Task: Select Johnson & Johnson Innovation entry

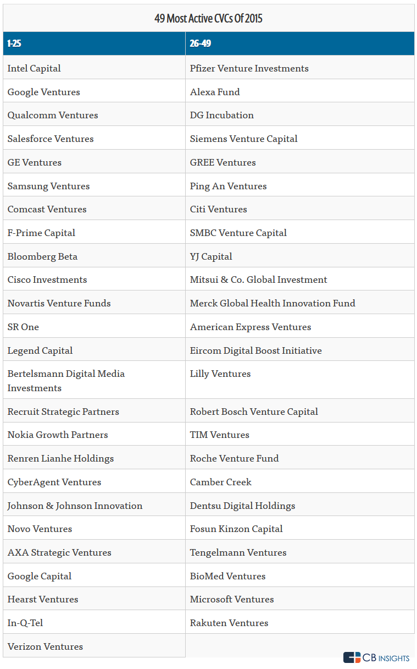Action: (x=75, y=506)
